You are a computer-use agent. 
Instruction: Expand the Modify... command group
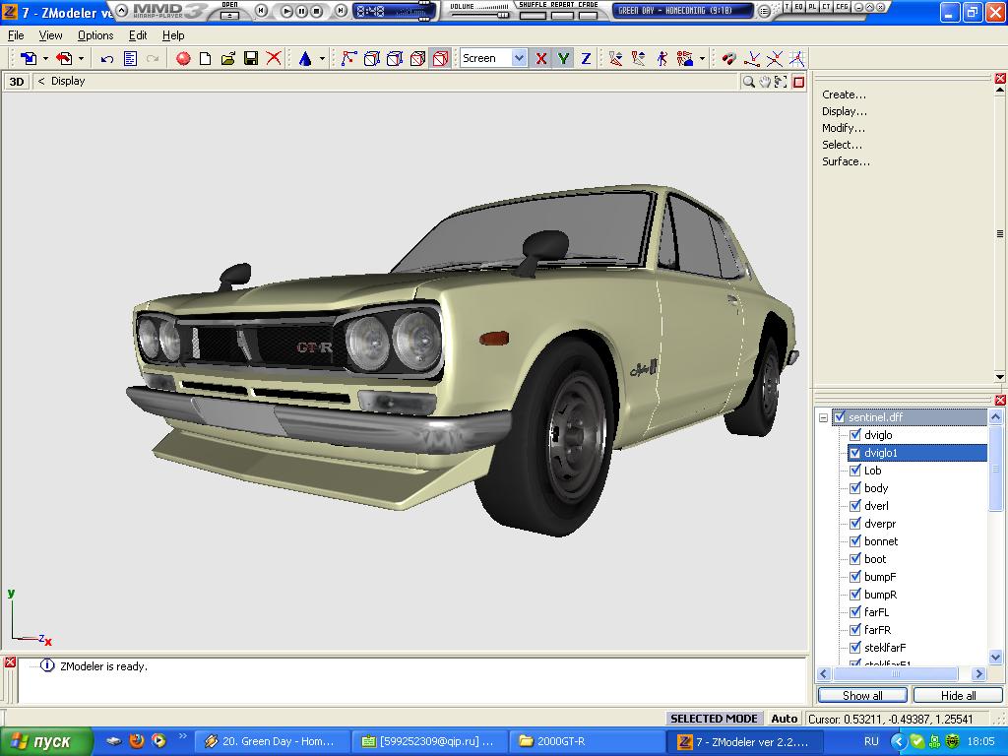[843, 128]
